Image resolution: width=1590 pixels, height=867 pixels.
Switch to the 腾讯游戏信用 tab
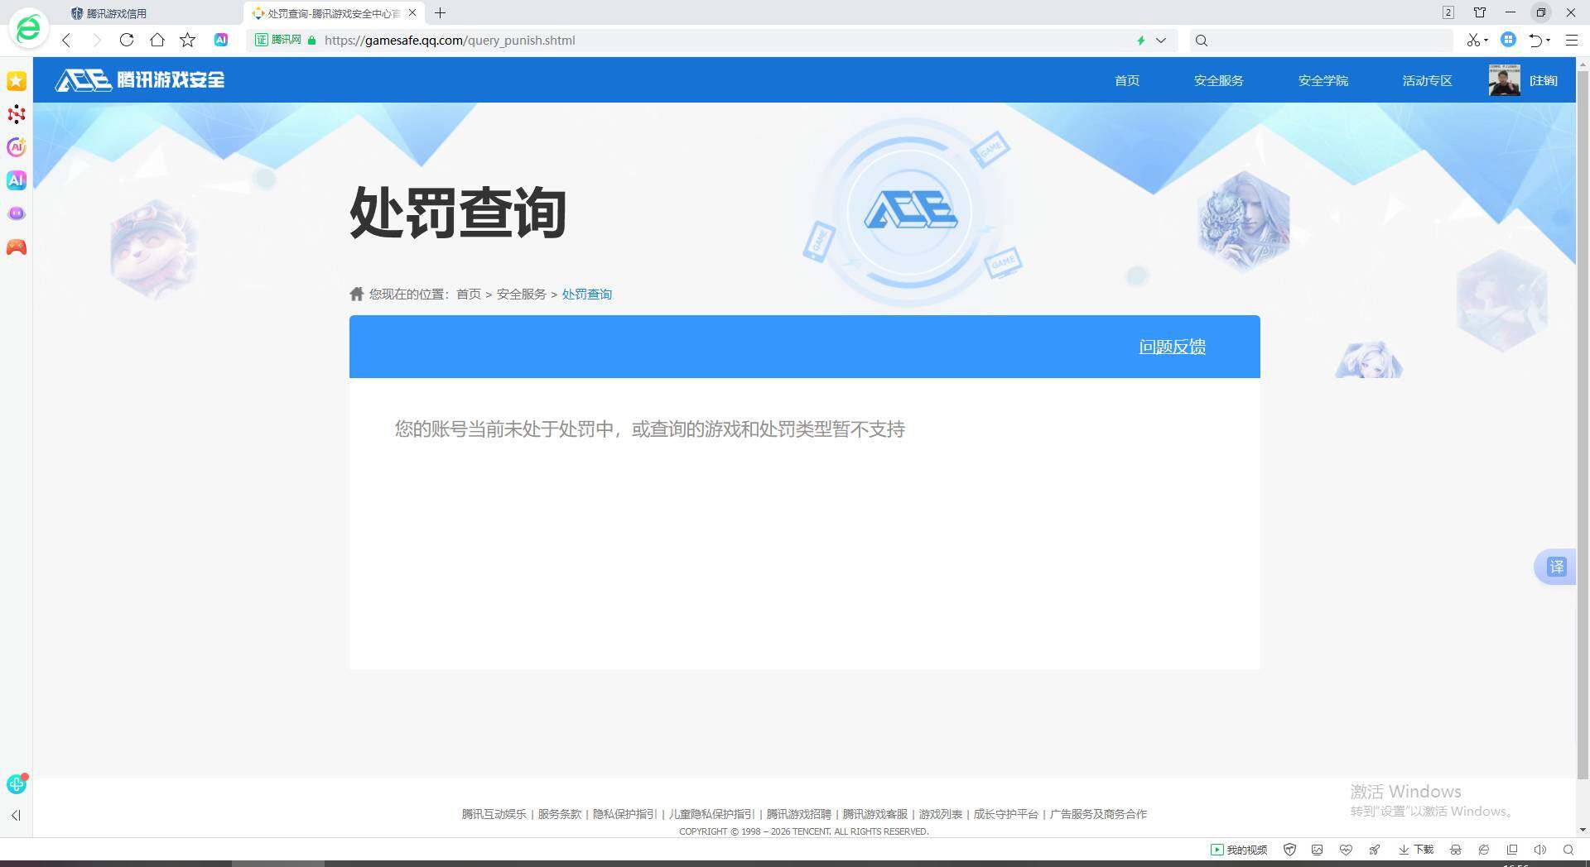[x=116, y=13]
